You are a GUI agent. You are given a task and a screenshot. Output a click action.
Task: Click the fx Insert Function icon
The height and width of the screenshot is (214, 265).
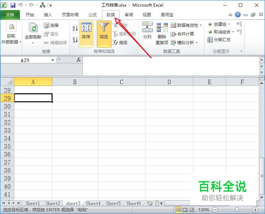(x=79, y=60)
